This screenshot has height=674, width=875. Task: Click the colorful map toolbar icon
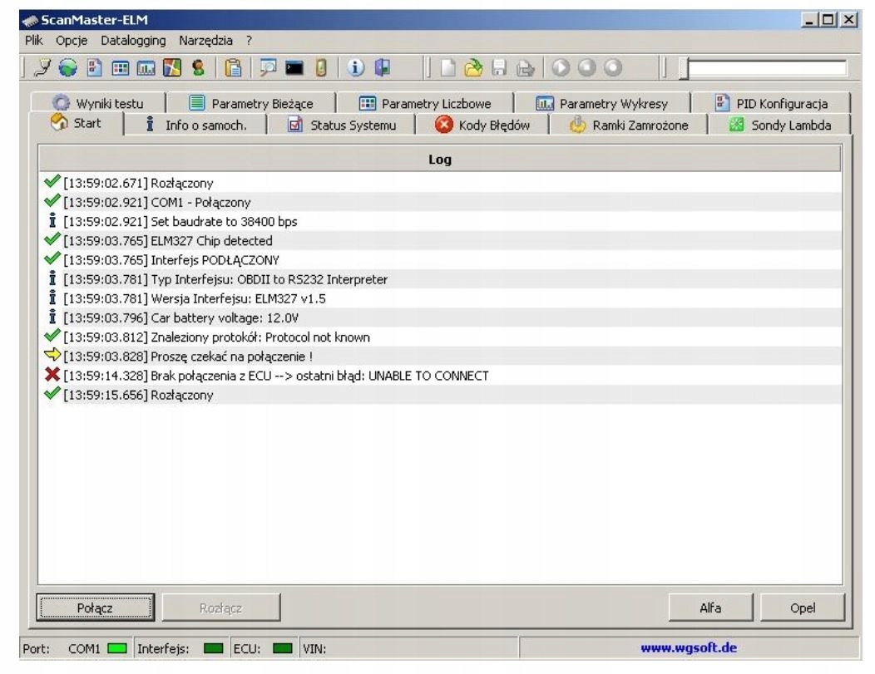[x=172, y=67]
